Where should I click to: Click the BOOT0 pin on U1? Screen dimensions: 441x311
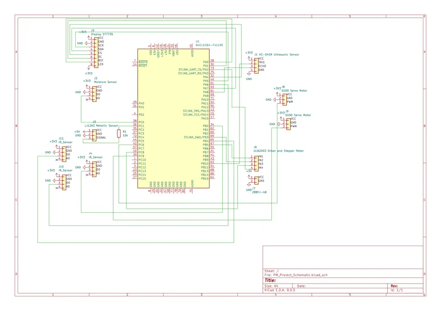(x=143, y=62)
